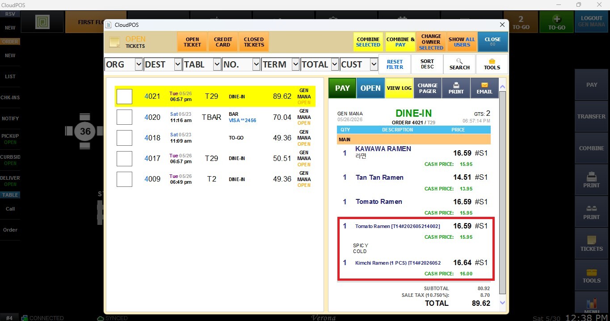Click PICKUP OPEN in the left sidebar
Screen dimensions: 610x321
pos(10,139)
